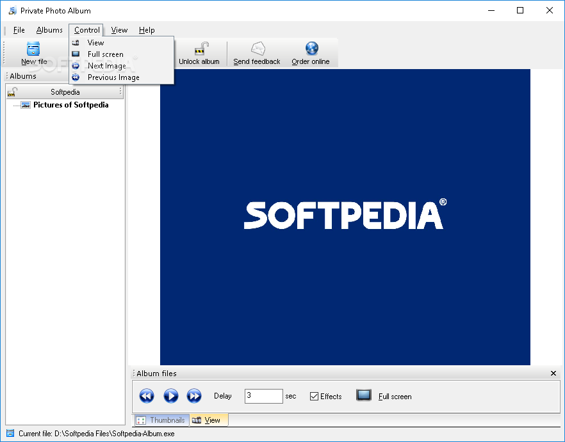The image size is (565, 442).
Task: Click the current file status bar icon
Action: 10,433
